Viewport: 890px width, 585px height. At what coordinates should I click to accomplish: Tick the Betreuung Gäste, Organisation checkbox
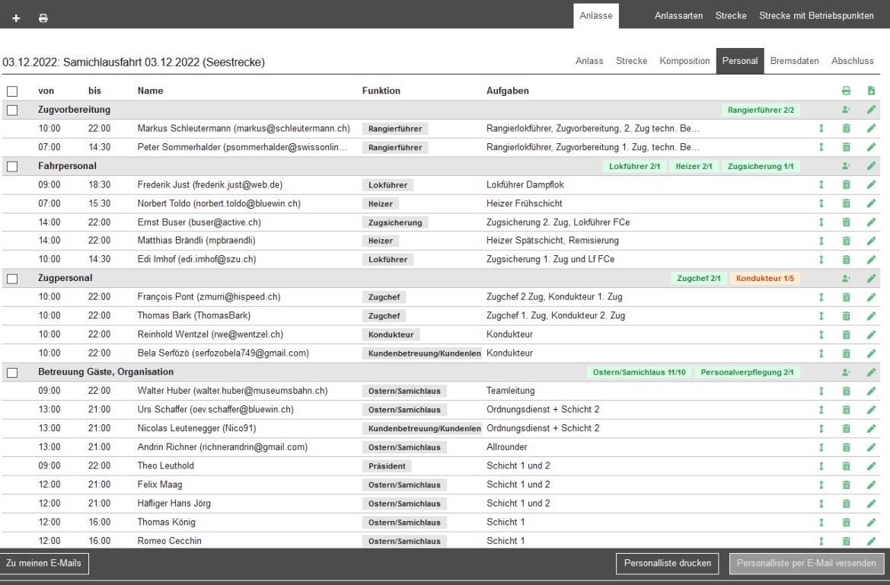(x=12, y=372)
